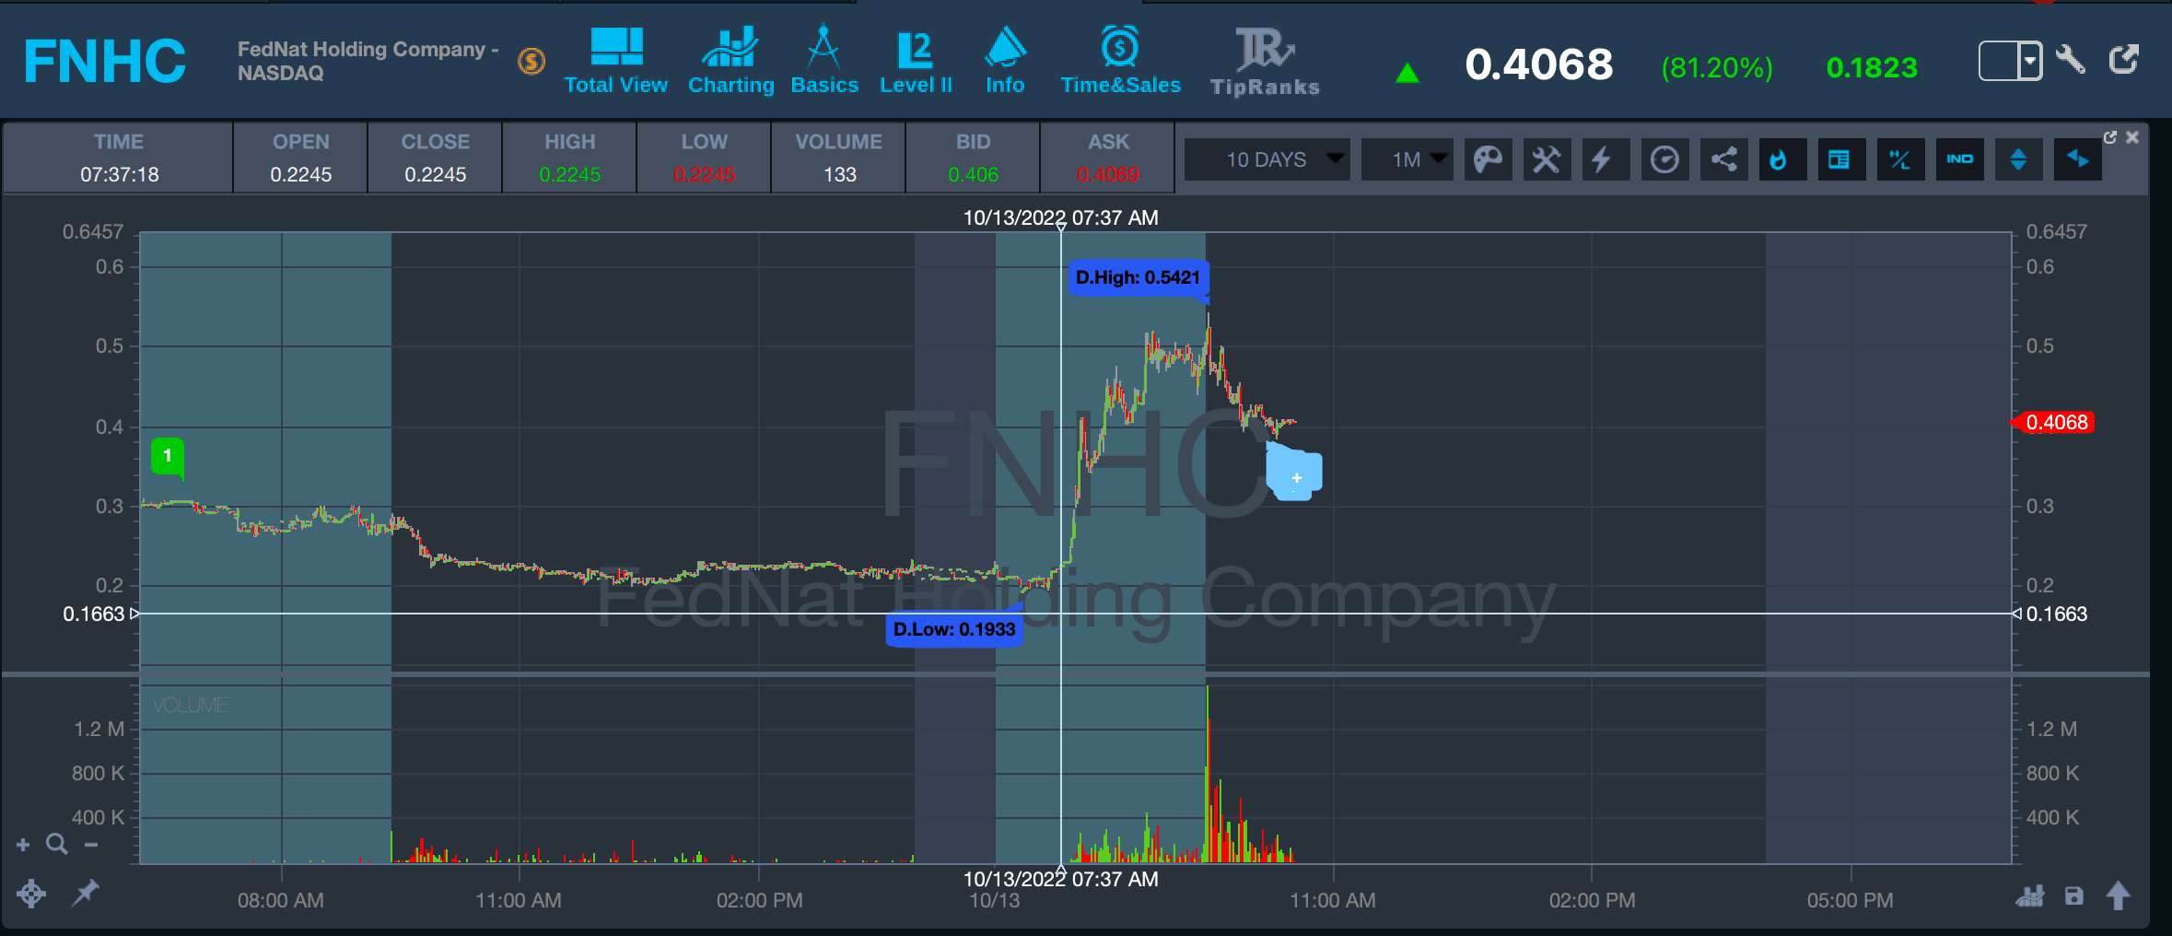Open the Time&Sales tab

[1120, 61]
